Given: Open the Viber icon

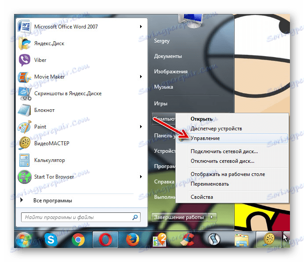Looking at the screenshot, I should 24,60.
